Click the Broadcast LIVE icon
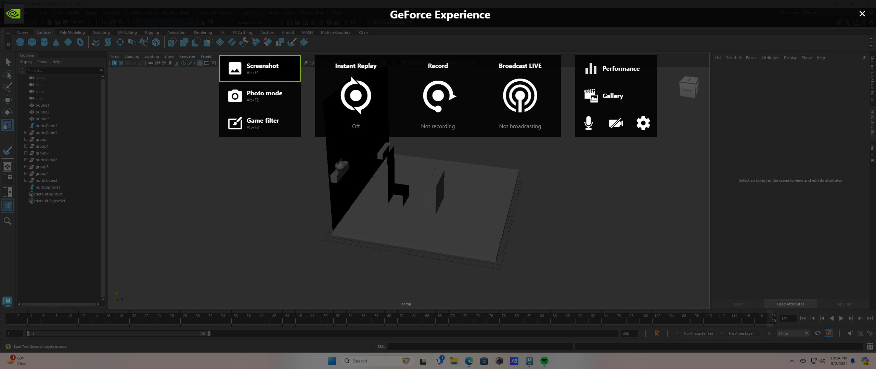The image size is (876, 369). click(520, 96)
